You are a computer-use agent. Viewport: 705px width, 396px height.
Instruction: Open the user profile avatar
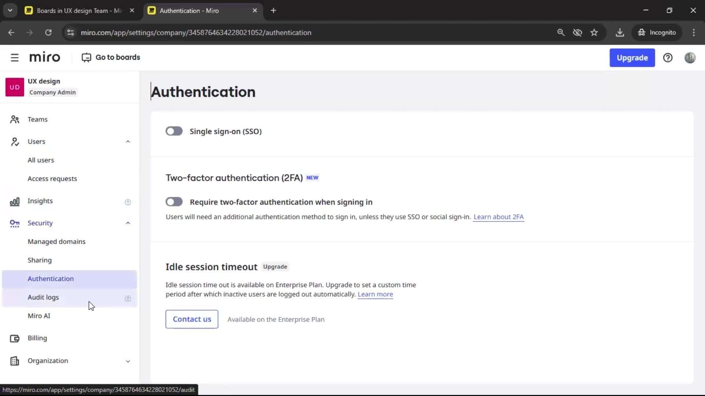(690, 58)
